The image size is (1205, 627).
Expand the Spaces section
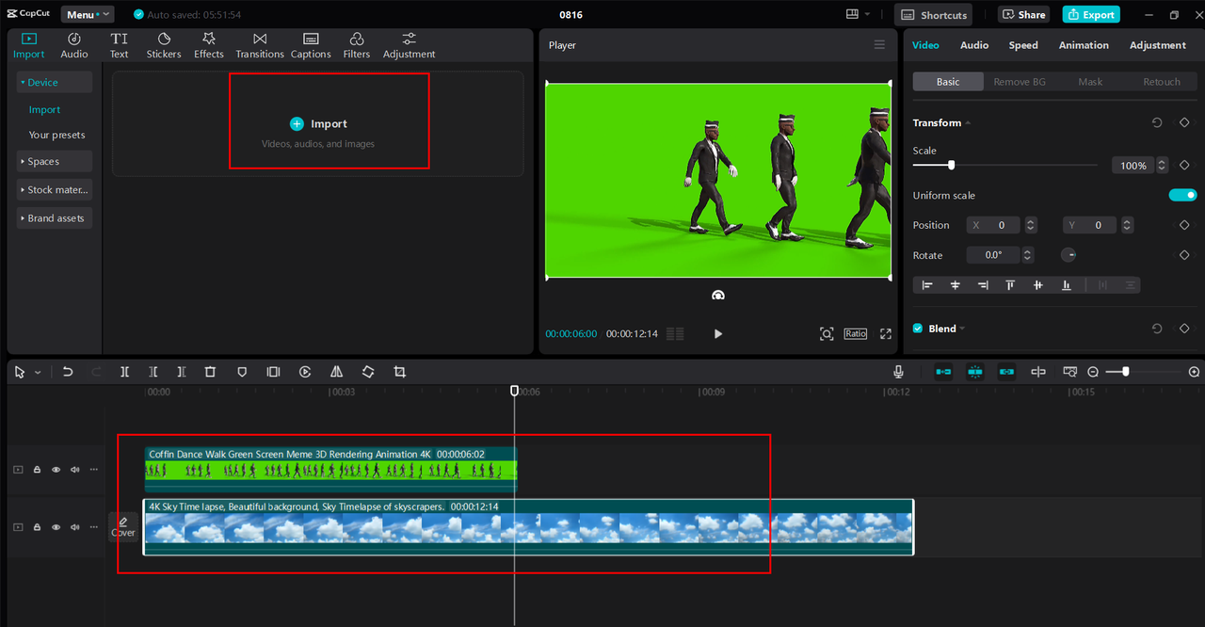tap(54, 161)
